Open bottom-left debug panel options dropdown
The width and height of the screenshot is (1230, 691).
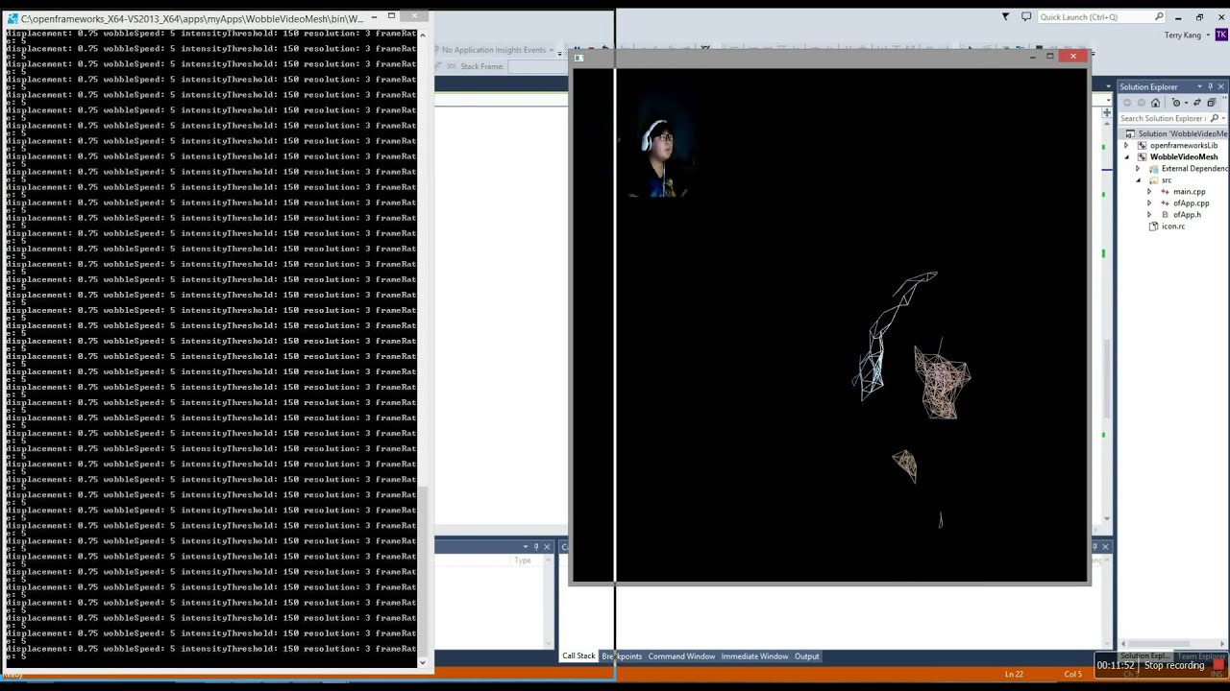[x=525, y=547]
